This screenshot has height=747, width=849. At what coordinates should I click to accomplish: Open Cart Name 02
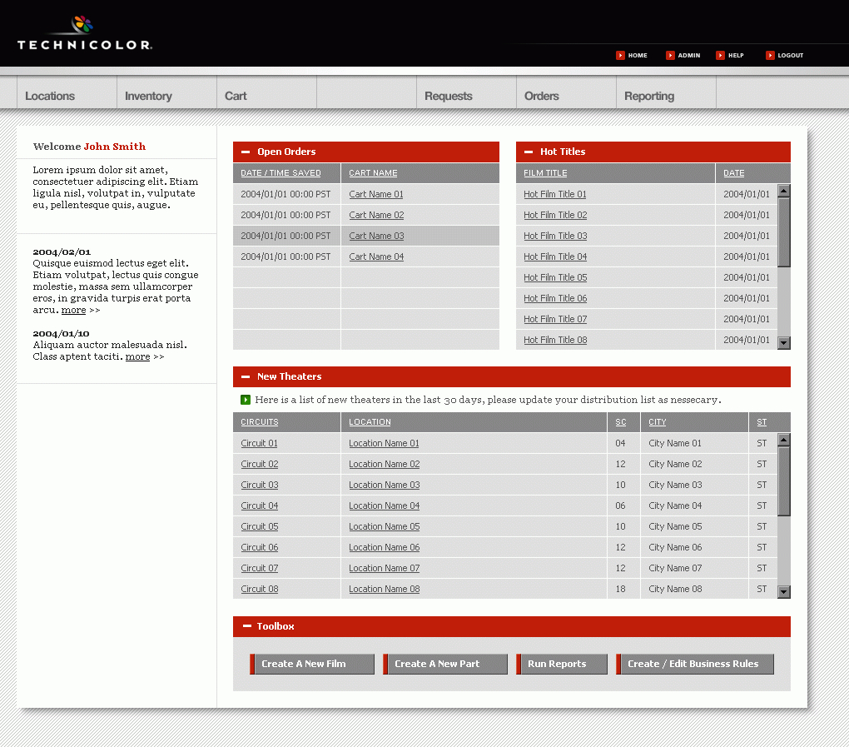[376, 215]
